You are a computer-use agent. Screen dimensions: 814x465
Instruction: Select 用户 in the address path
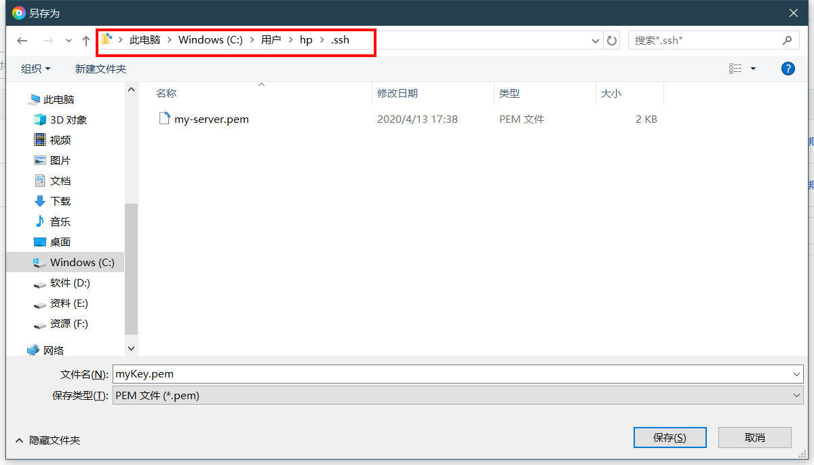[271, 40]
